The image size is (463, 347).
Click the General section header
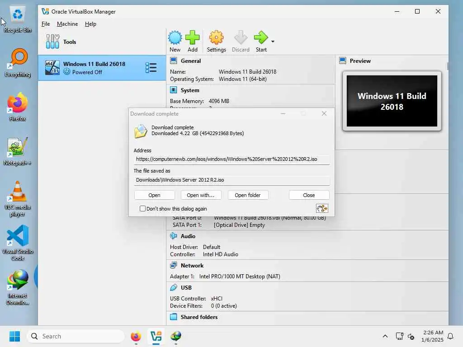(x=190, y=61)
